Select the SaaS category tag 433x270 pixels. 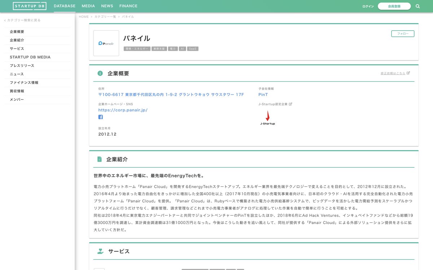193,48
